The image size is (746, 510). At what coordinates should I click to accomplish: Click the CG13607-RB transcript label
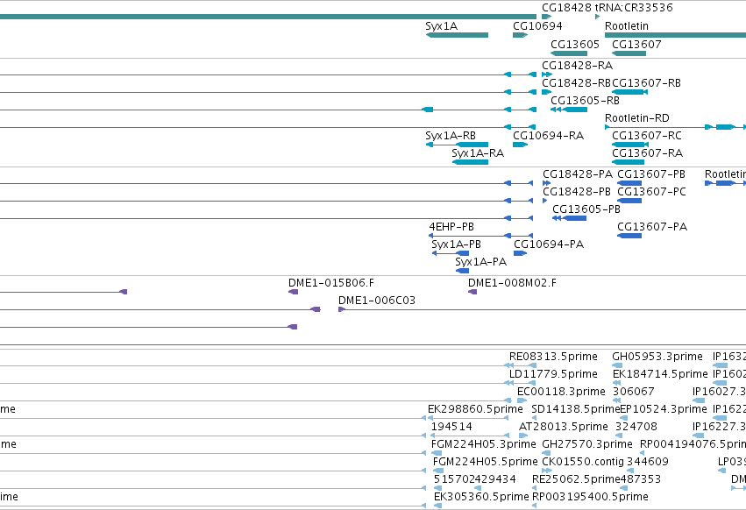[x=647, y=82]
